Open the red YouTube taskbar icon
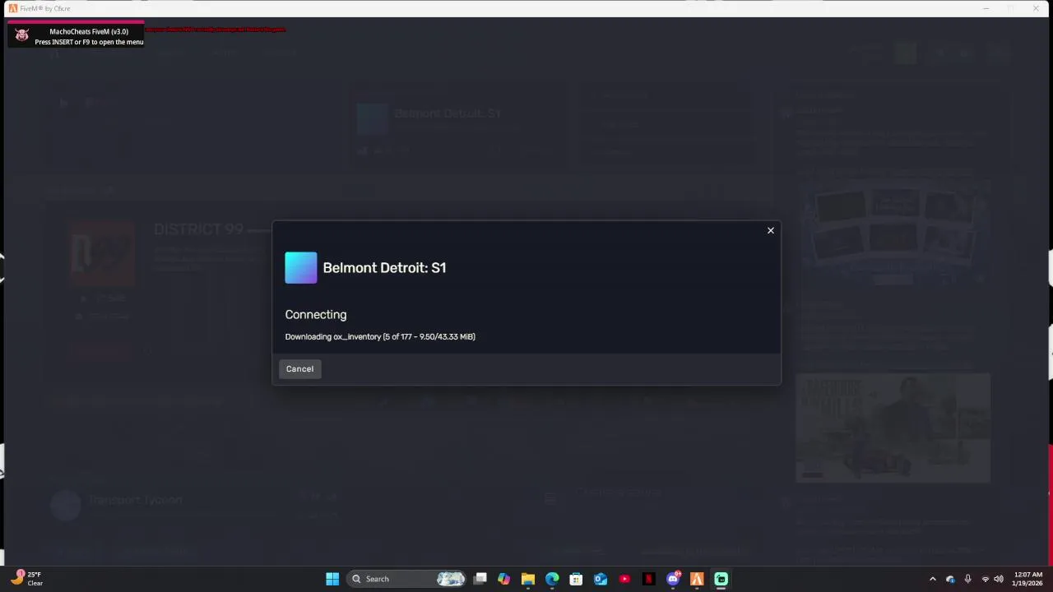 624,579
